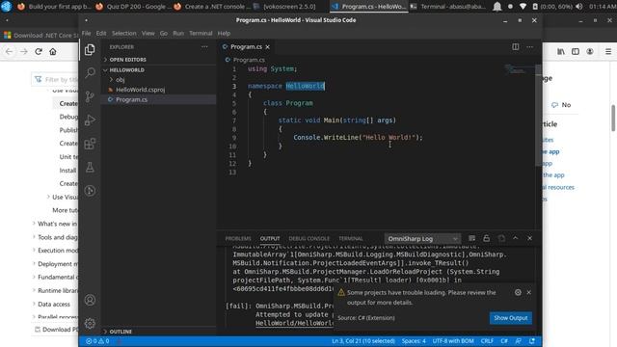Image resolution: width=617 pixels, height=347 pixels.
Task: Open the Source Control view
Action: (90, 96)
